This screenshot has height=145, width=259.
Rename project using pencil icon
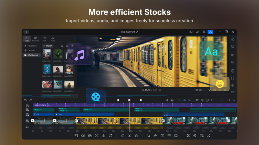[x=137, y=32]
